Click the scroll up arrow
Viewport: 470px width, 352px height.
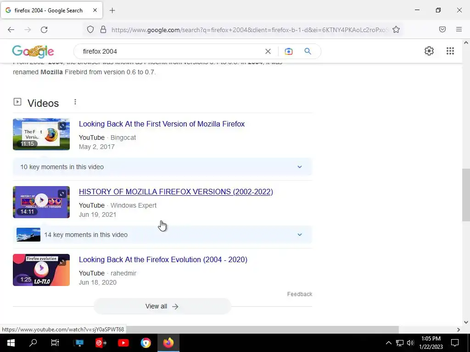(x=466, y=43)
